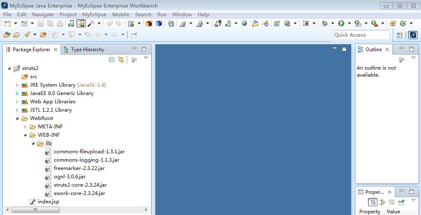Click the globe 2.0 web project icon

point(171,24)
